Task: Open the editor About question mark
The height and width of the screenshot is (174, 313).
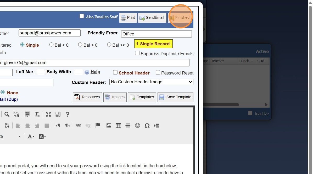Action: pos(68,114)
